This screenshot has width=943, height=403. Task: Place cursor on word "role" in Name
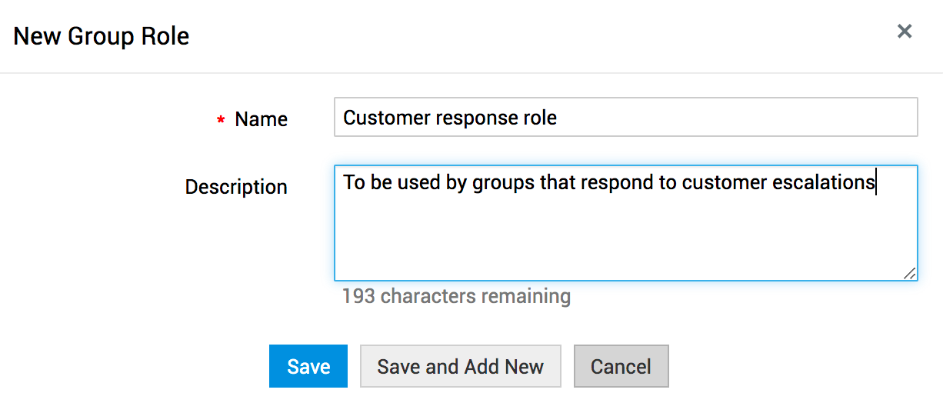[538, 118]
